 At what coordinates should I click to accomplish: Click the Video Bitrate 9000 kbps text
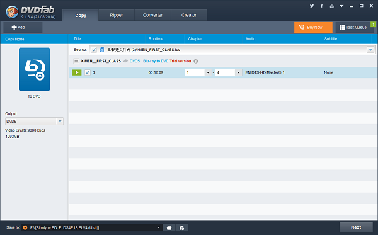pyautogui.click(x=25, y=130)
